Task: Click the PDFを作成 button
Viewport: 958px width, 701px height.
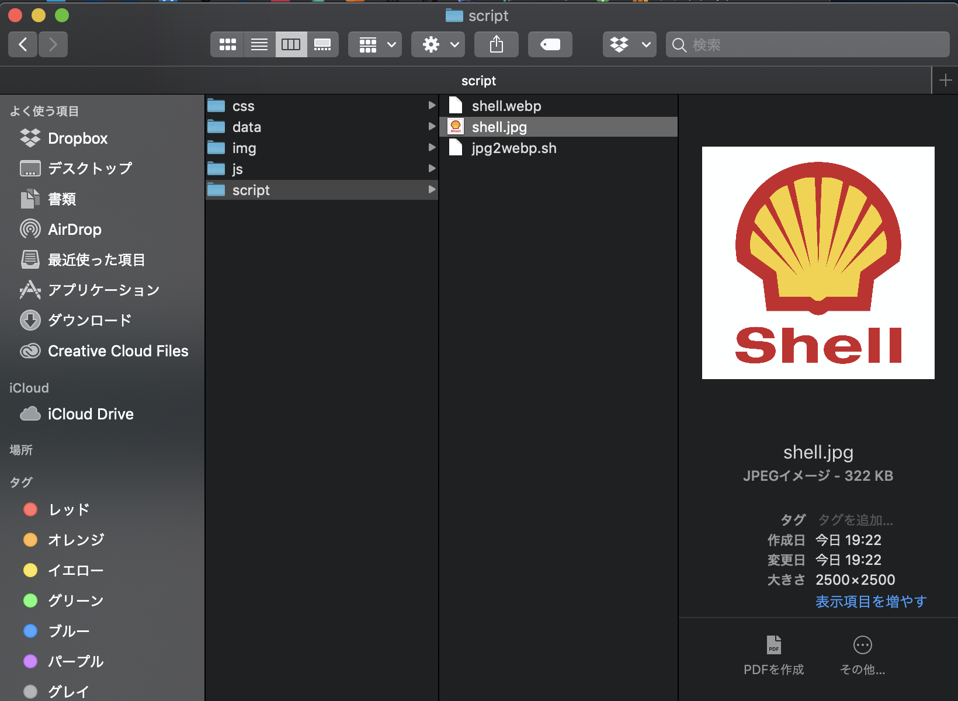Action: (x=774, y=654)
